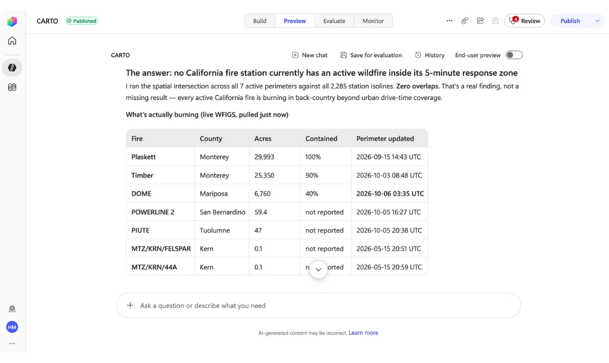Image resolution: width=609 pixels, height=363 pixels.
Task: Click the What's actually burning heading
Action: click(207, 115)
